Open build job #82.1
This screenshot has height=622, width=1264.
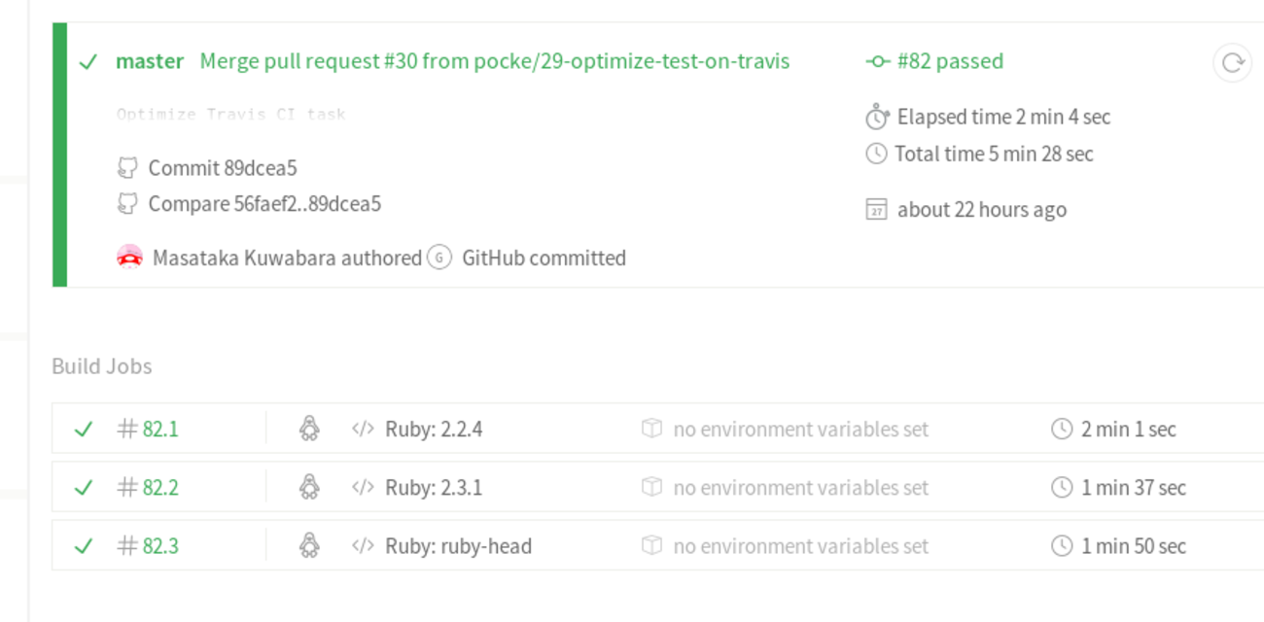(x=159, y=429)
